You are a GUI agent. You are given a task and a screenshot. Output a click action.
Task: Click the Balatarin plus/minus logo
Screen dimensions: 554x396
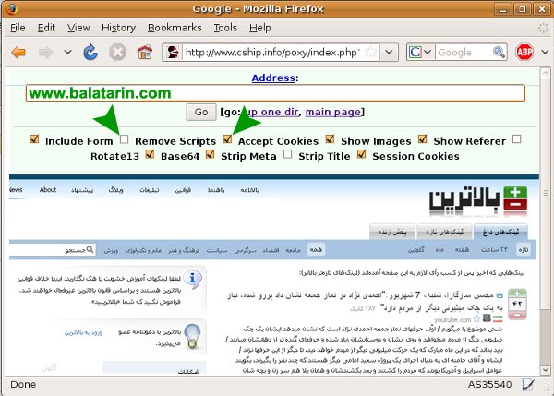coord(515,198)
